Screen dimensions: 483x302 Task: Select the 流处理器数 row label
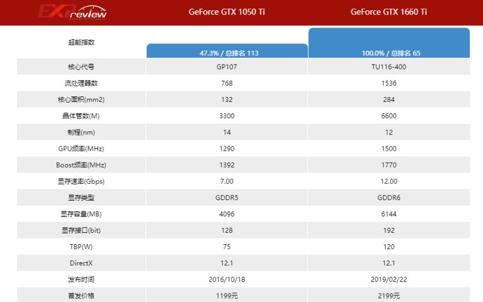(x=82, y=83)
